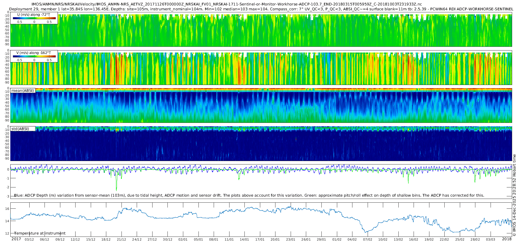Select the mean(ABSI) panel label
Screen dimensions: 517x244
(x=23, y=91)
